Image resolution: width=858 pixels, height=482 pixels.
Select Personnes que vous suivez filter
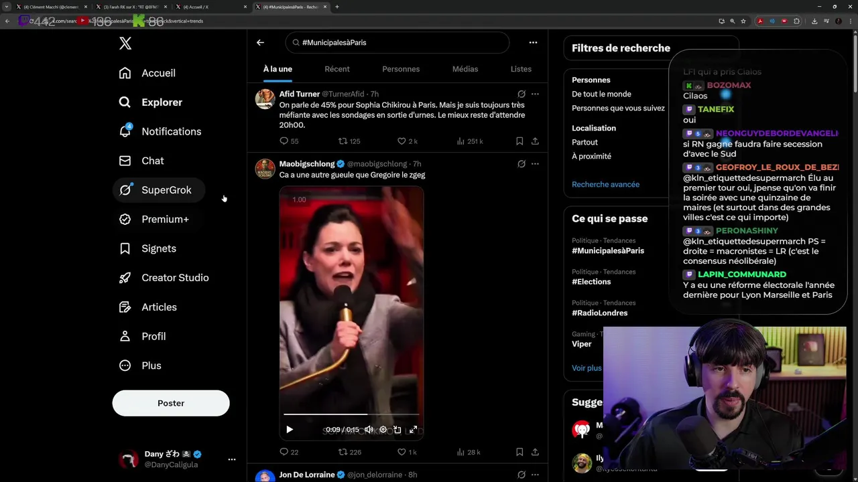tap(618, 108)
